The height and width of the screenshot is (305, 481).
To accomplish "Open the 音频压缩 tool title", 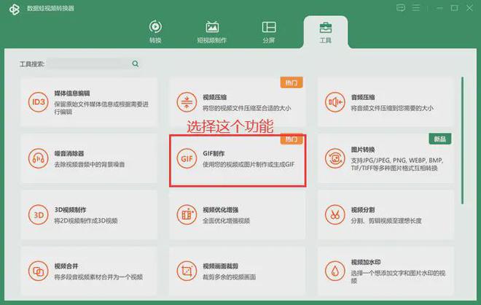I will coord(363,97).
